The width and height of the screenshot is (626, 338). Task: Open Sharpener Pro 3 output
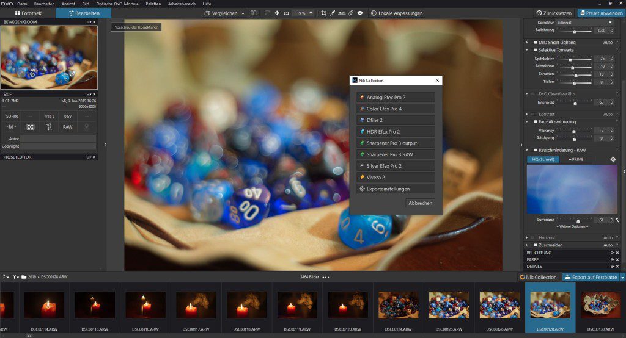(396, 143)
